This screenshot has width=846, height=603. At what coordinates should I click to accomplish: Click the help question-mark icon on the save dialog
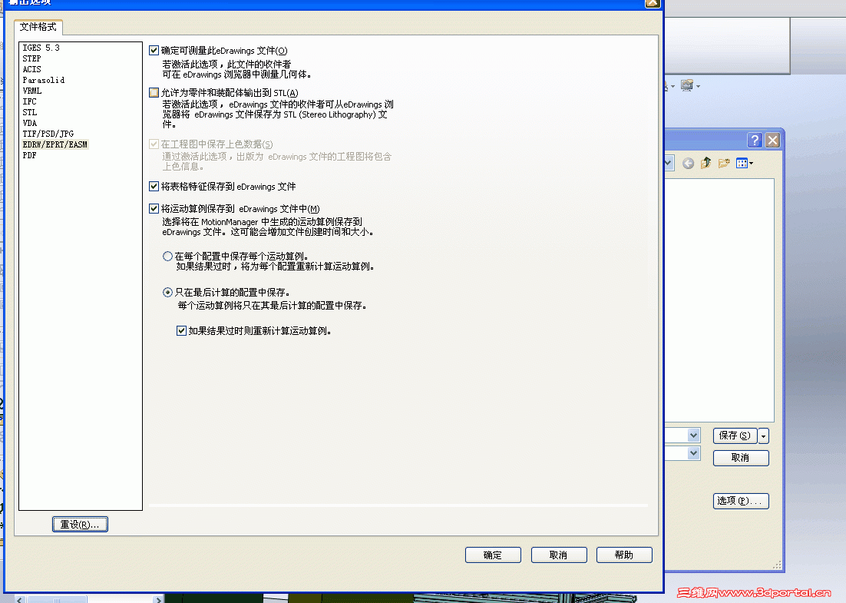coord(755,140)
